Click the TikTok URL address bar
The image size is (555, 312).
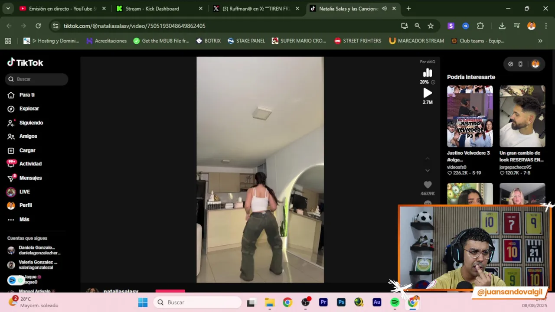225,26
